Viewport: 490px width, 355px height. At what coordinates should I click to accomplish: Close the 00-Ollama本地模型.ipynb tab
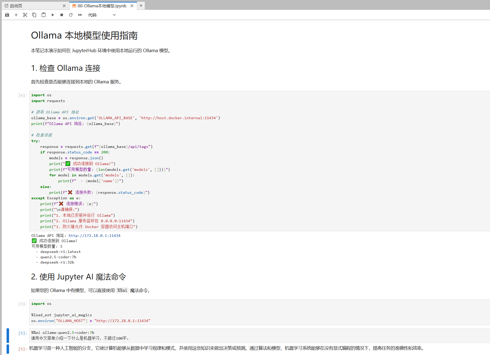point(132,6)
